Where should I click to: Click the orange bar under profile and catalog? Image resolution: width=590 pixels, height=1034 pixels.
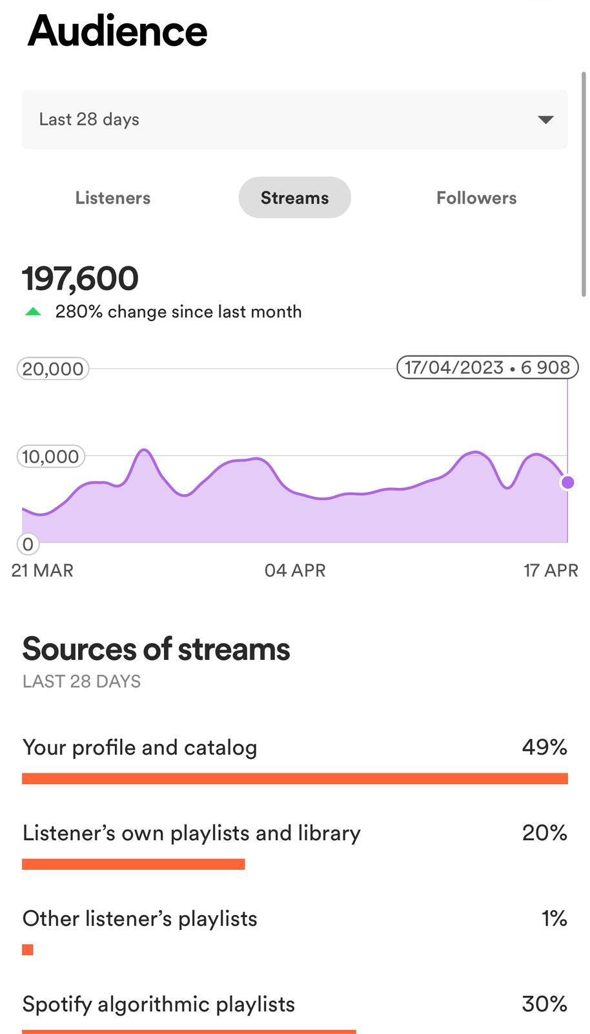tap(294, 779)
